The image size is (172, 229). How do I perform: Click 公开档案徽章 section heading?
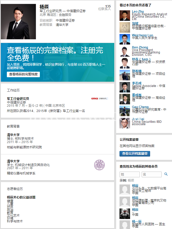coord(129,140)
